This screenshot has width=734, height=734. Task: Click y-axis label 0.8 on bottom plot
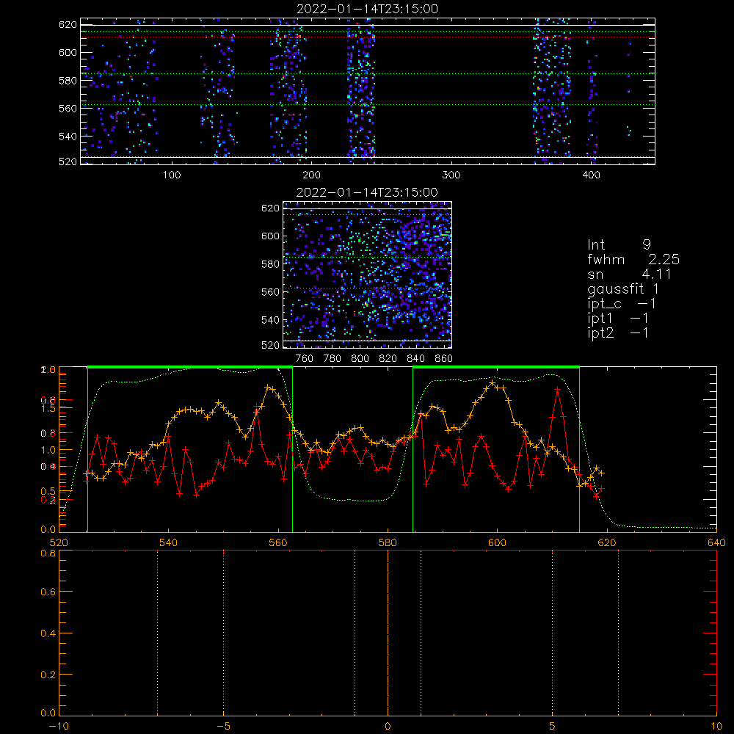[48, 553]
